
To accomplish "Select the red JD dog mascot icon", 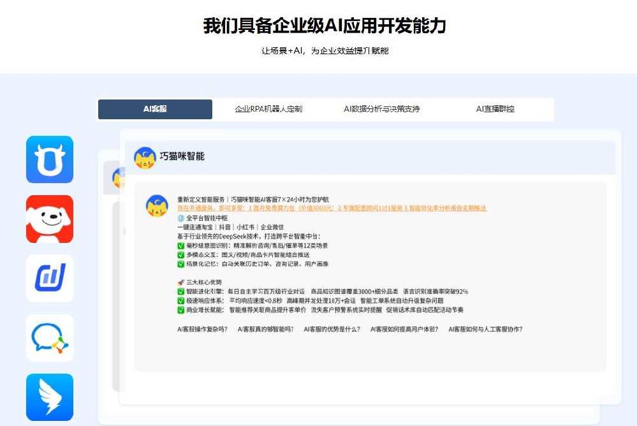I will point(50,219).
